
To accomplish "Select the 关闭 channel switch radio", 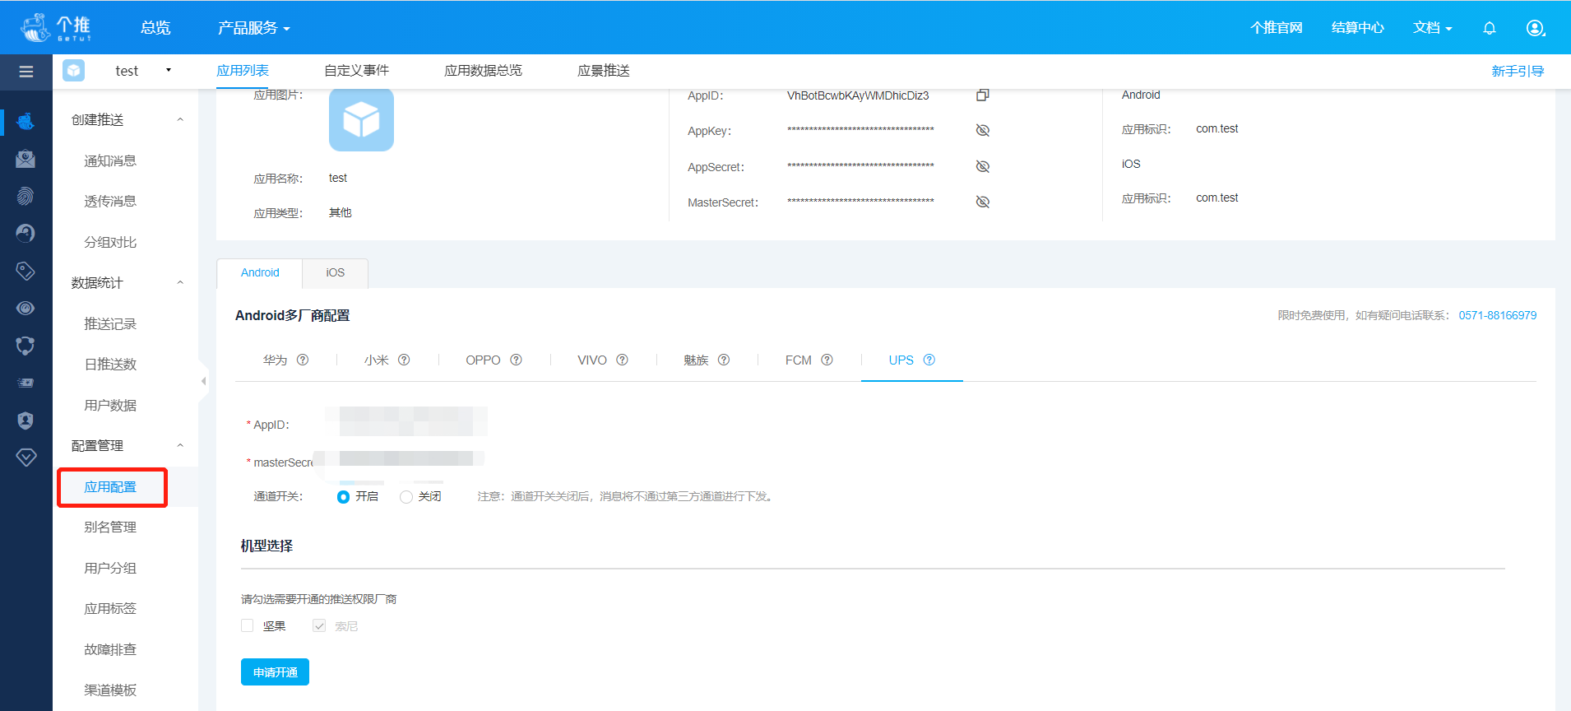I will (x=405, y=497).
